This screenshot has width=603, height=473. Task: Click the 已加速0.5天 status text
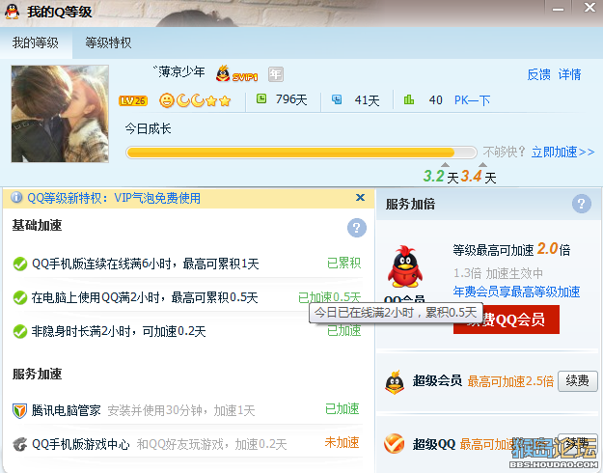pos(330,297)
